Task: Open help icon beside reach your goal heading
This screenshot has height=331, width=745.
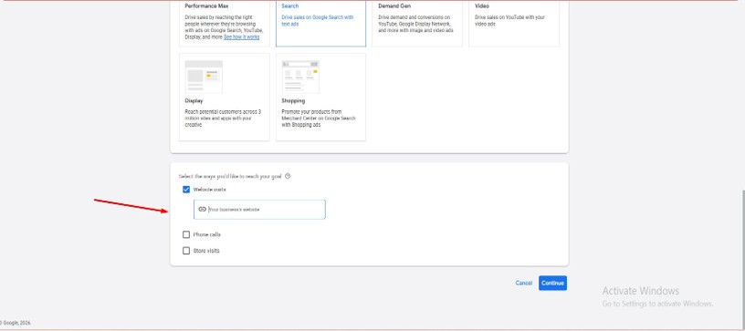Action: tap(288, 176)
